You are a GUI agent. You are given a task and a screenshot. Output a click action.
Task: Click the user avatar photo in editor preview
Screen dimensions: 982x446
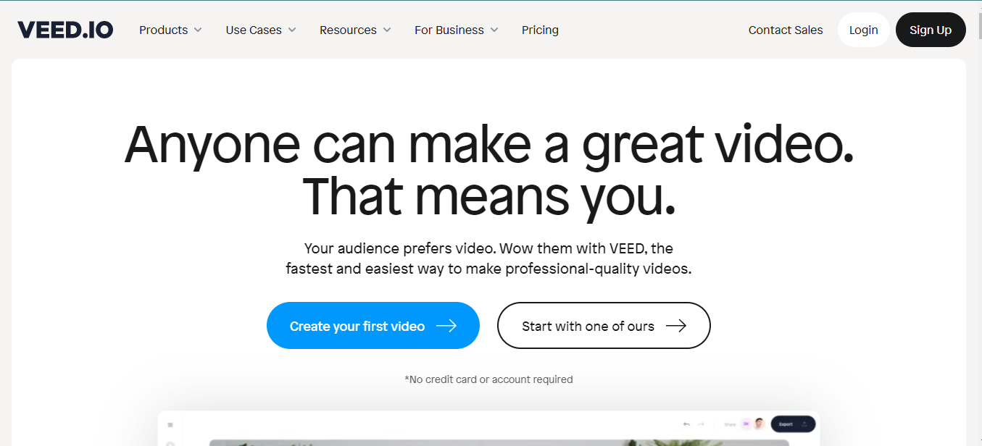[x=759, y=424]
